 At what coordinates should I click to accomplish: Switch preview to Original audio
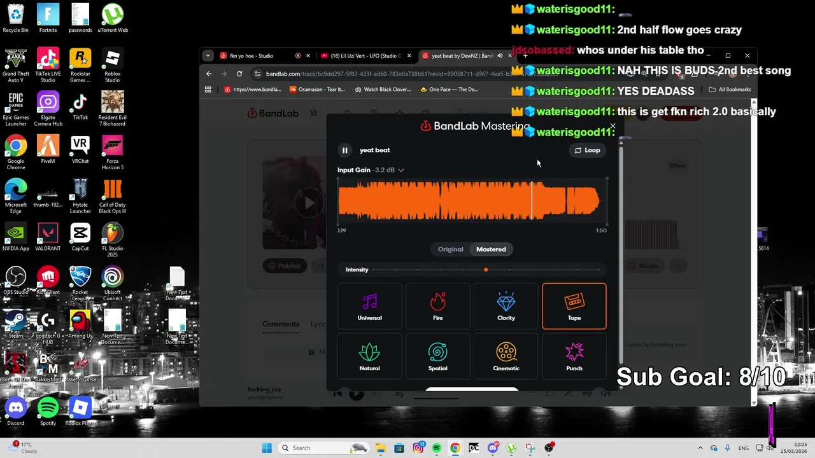[x=450, y=249]
